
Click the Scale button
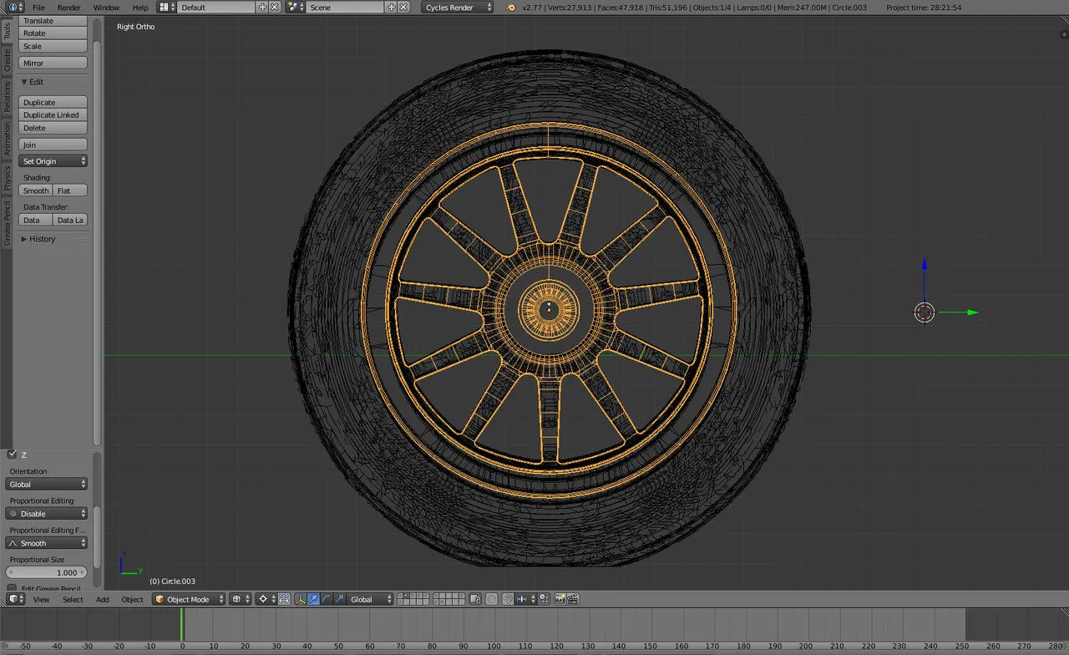(53, 46)
